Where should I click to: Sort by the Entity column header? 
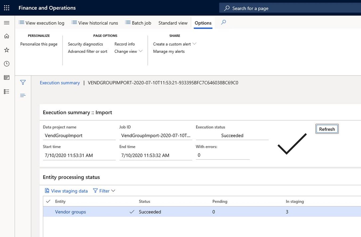coord(60,201)
